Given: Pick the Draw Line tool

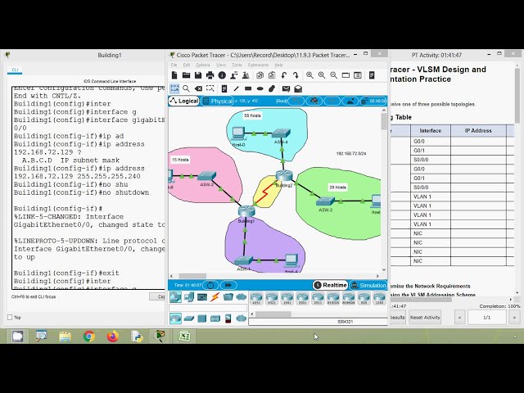Looking at the screenshot, I should pyautogui.click(x=237, y=88).
